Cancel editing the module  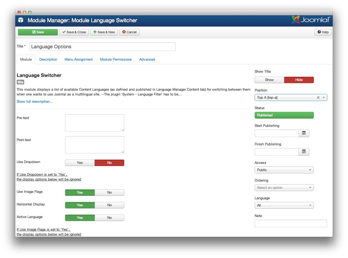click(x=129, y=32)
